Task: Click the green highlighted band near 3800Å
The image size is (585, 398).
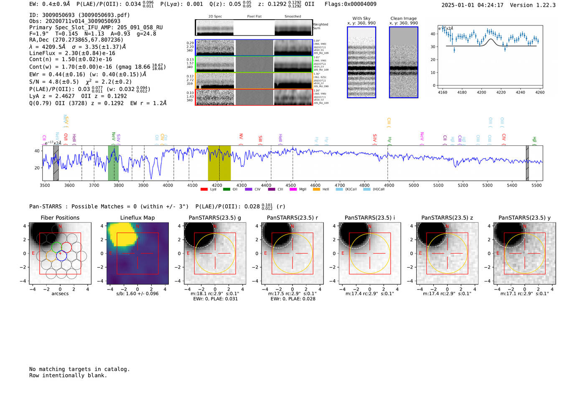Action: [x=113, y=163]
